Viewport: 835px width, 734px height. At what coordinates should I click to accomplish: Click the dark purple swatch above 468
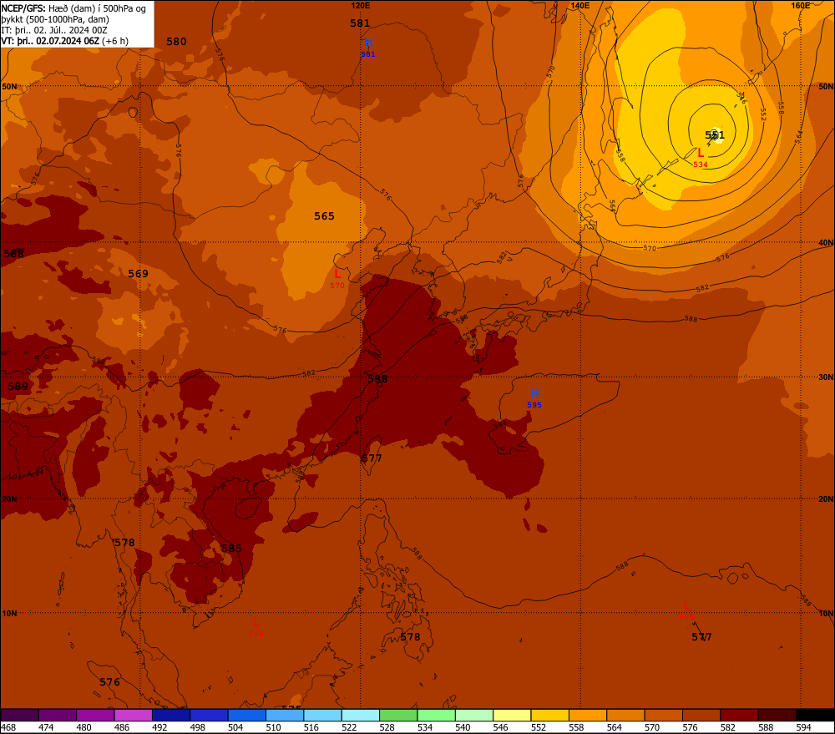(x=20, y=716)
